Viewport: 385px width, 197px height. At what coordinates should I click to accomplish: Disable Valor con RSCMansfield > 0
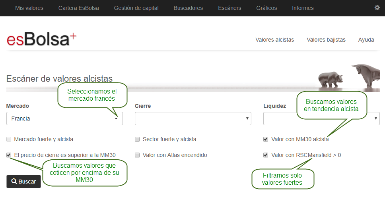click(266, 155)
